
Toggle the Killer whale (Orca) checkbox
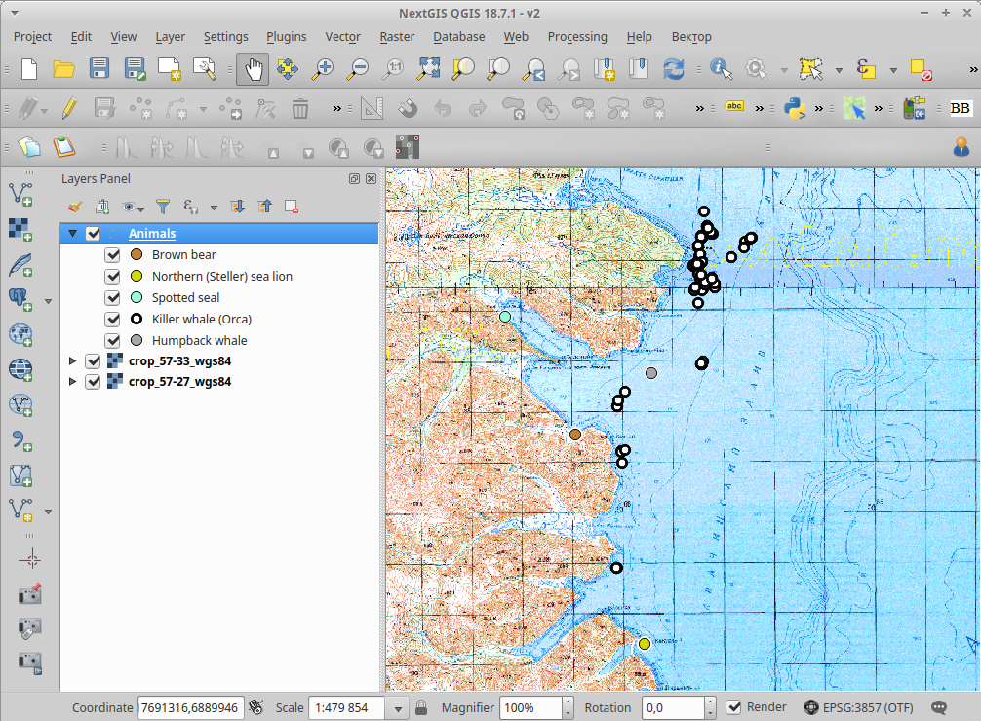pyautogui.click(x=113, y=320)
